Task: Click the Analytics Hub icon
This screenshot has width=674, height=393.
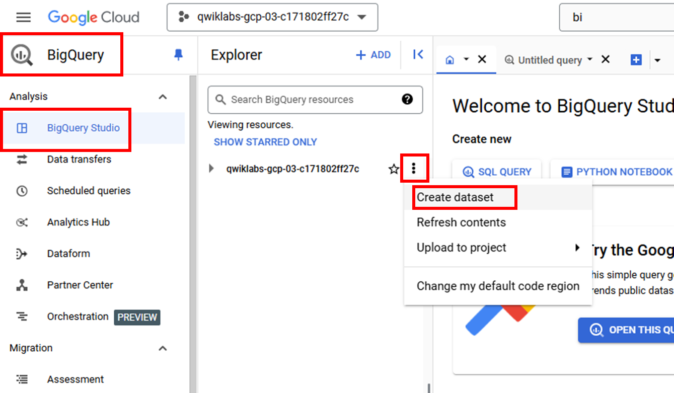Action: pyautogui.click(x=22, y=222)
